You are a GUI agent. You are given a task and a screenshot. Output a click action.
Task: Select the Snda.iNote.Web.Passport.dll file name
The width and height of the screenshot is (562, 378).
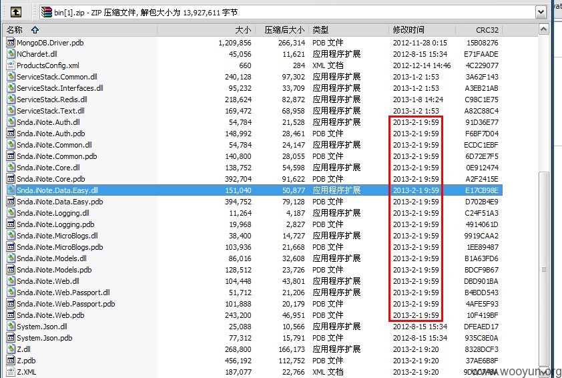[x=63, y=293]
